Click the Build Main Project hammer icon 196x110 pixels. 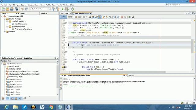[x=53, y=9]
